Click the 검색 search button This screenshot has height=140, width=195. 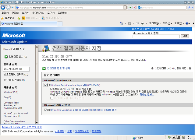click(x=185, y=36)
